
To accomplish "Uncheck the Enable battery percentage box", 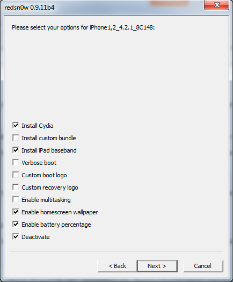I will 16,225.
